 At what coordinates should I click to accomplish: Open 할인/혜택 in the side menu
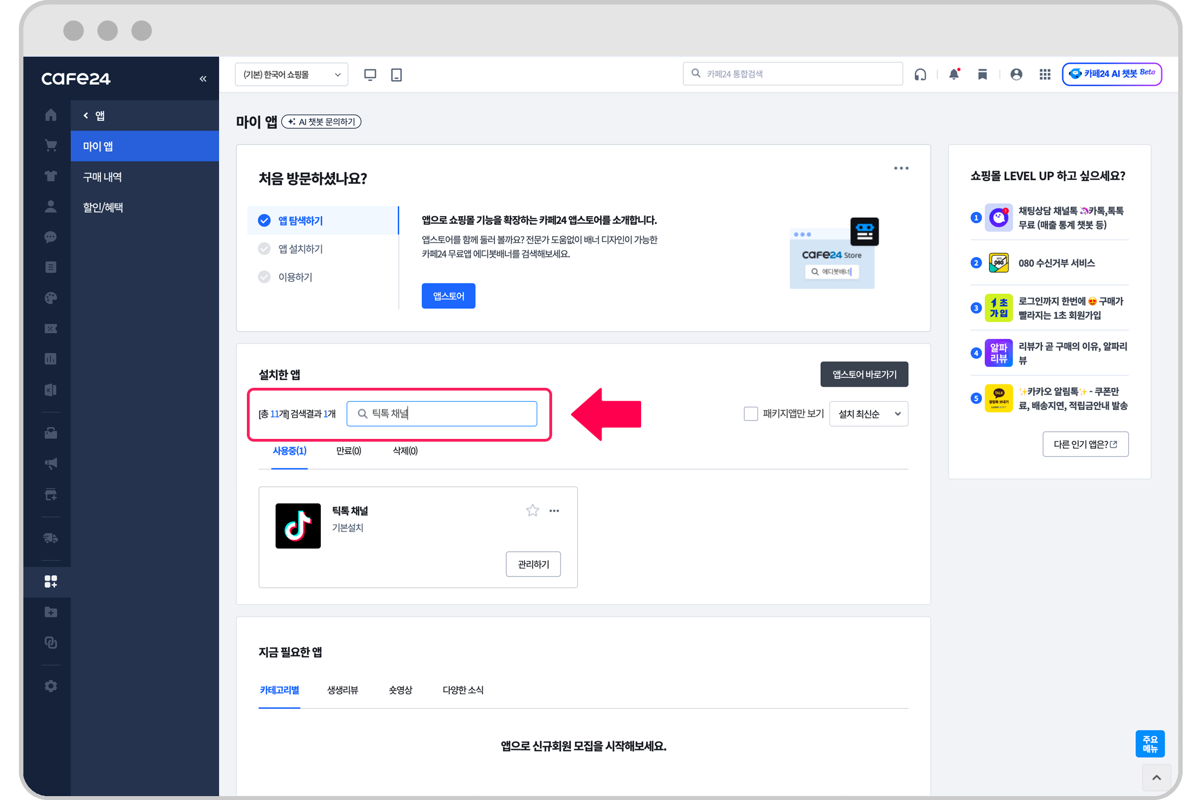pos(145,207)
